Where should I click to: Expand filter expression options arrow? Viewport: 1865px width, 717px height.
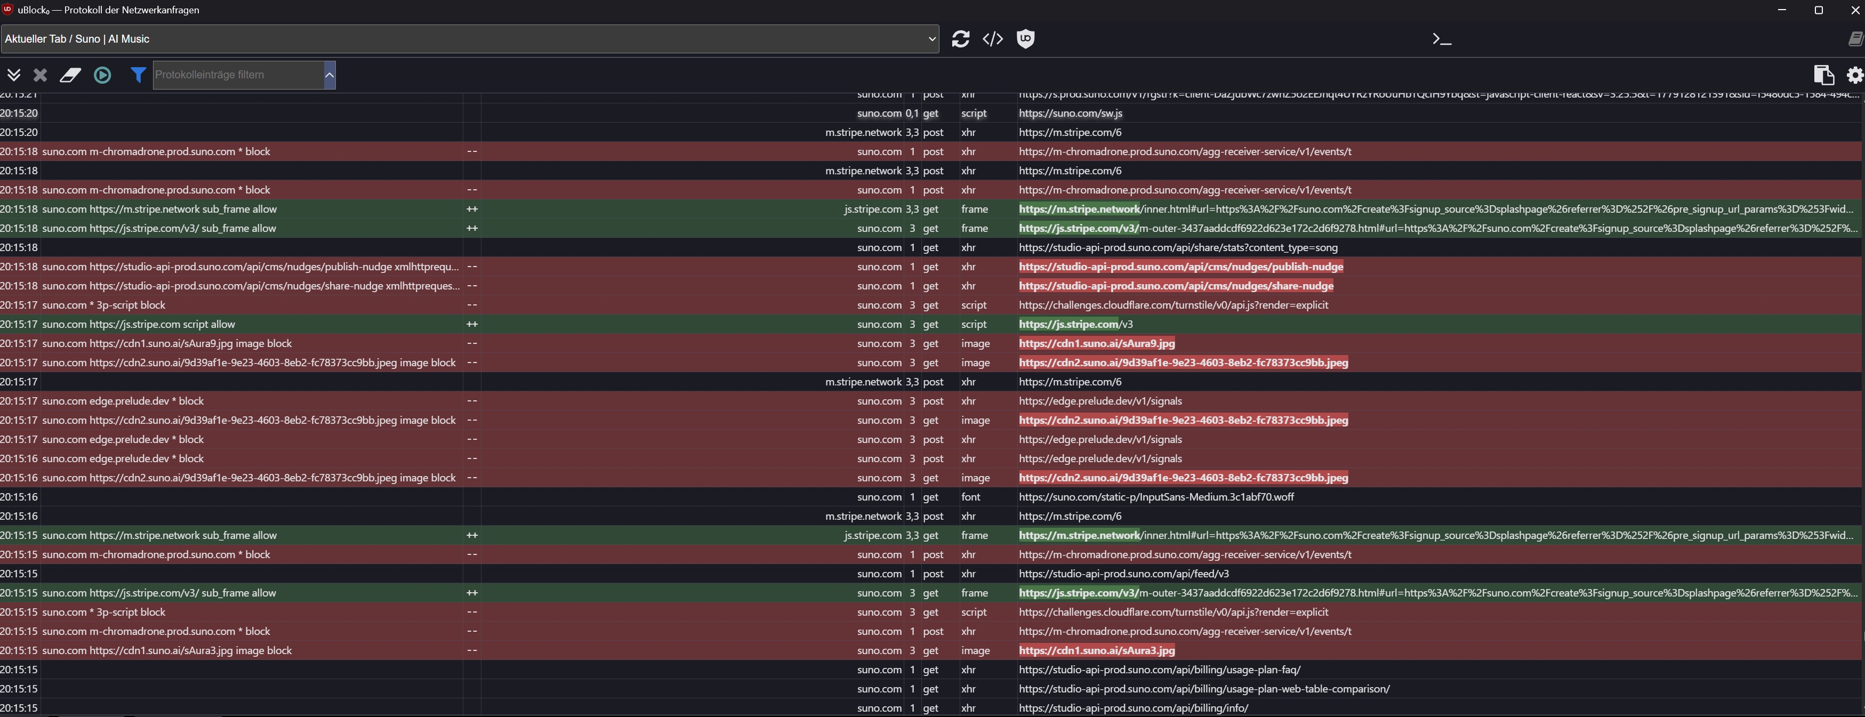tap(329, 75)
